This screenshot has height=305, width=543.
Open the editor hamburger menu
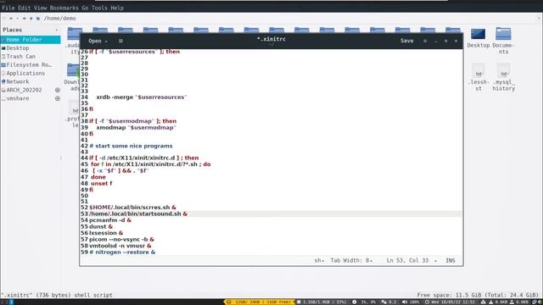[x=425, y=41]
